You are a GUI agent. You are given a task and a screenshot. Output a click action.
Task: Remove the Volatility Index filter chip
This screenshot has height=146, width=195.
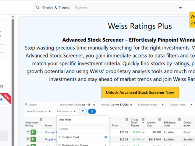click(x=50, y=111)
